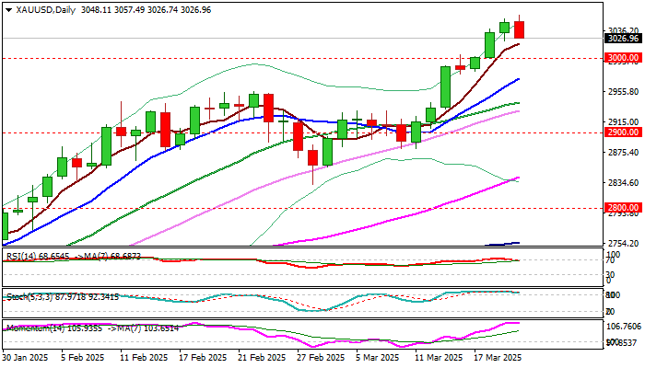Select the current price label 3026.96
The image size is (645, 368).
pyautogui.click(x=623, y=39)
